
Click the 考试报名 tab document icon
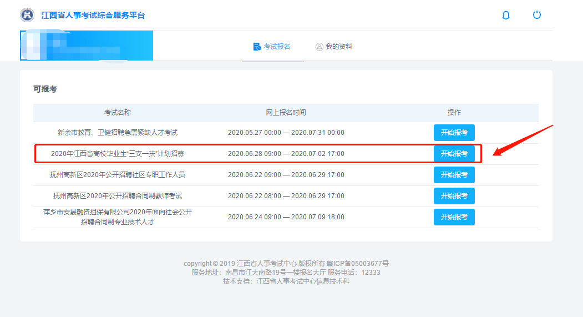pyautogui.click(x=257, y=47)
